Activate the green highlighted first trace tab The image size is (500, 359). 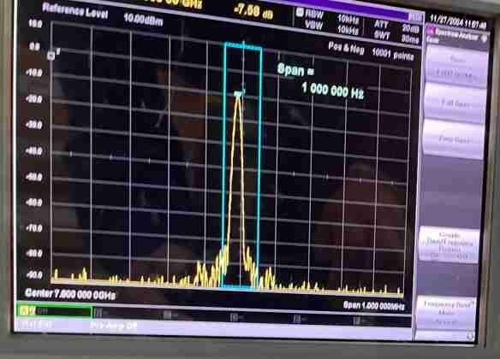54,311
